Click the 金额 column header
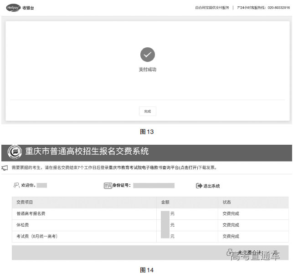This screenshot has height=274, width=293. coord(165,202)
